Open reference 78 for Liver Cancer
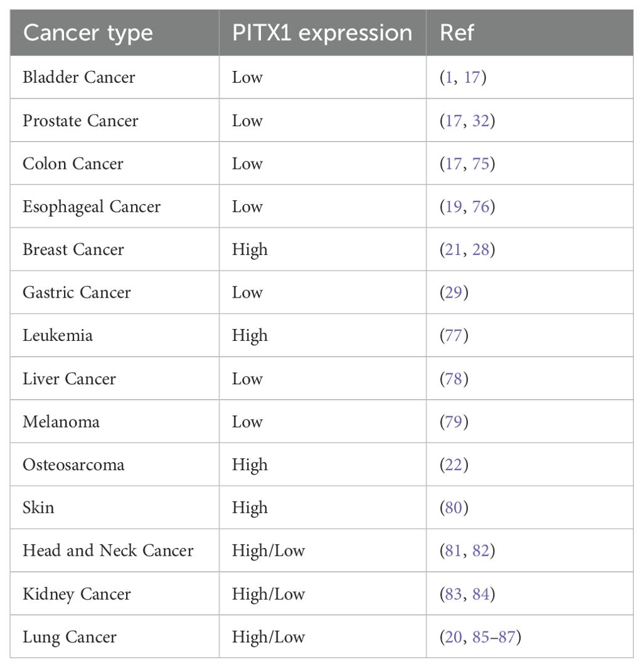 click(x=454, y=379)
